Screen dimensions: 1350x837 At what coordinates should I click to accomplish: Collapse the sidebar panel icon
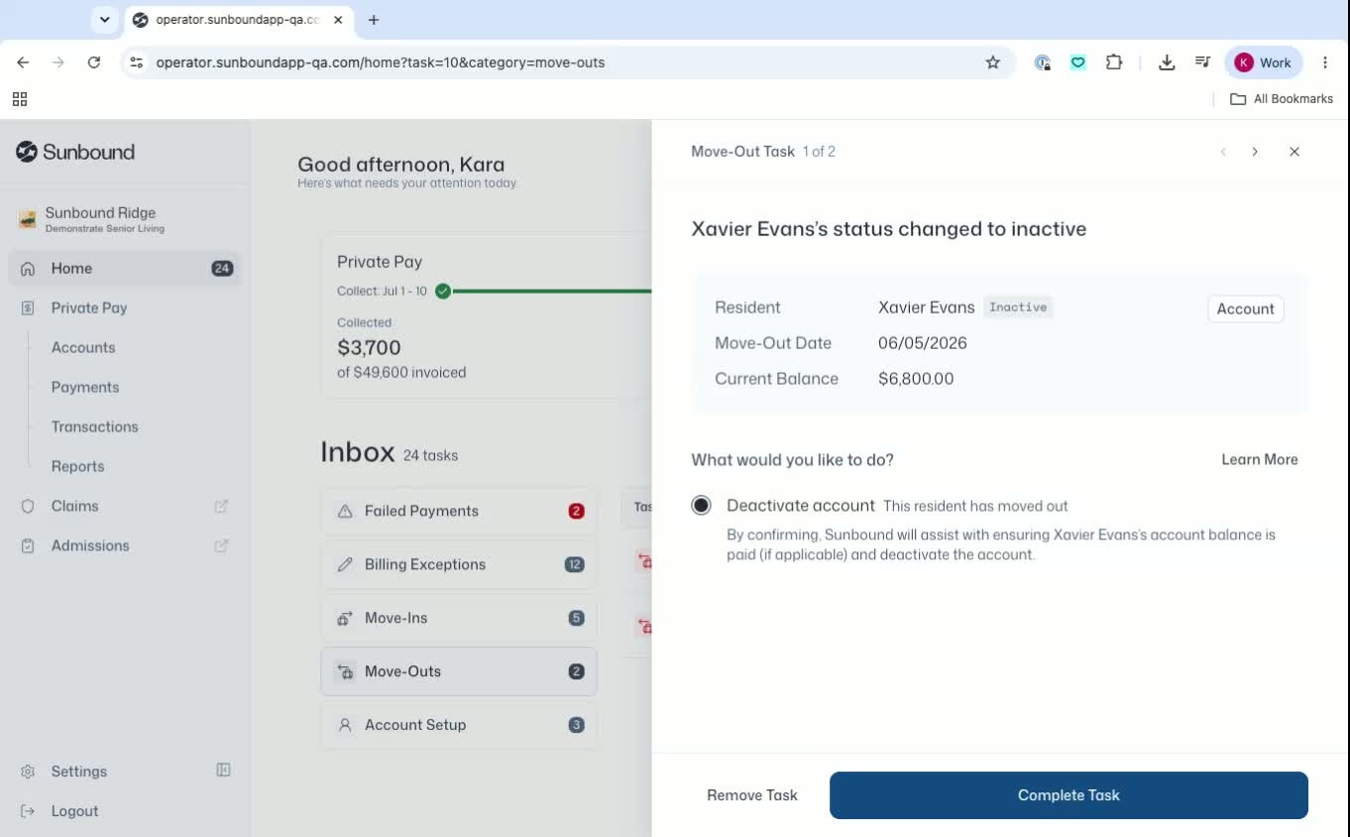coord(223,771)
